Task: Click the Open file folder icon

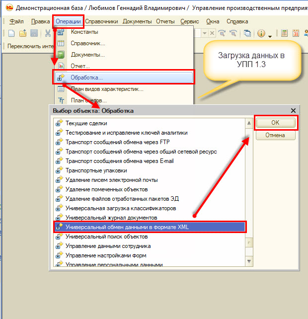Action: [23, 33]
